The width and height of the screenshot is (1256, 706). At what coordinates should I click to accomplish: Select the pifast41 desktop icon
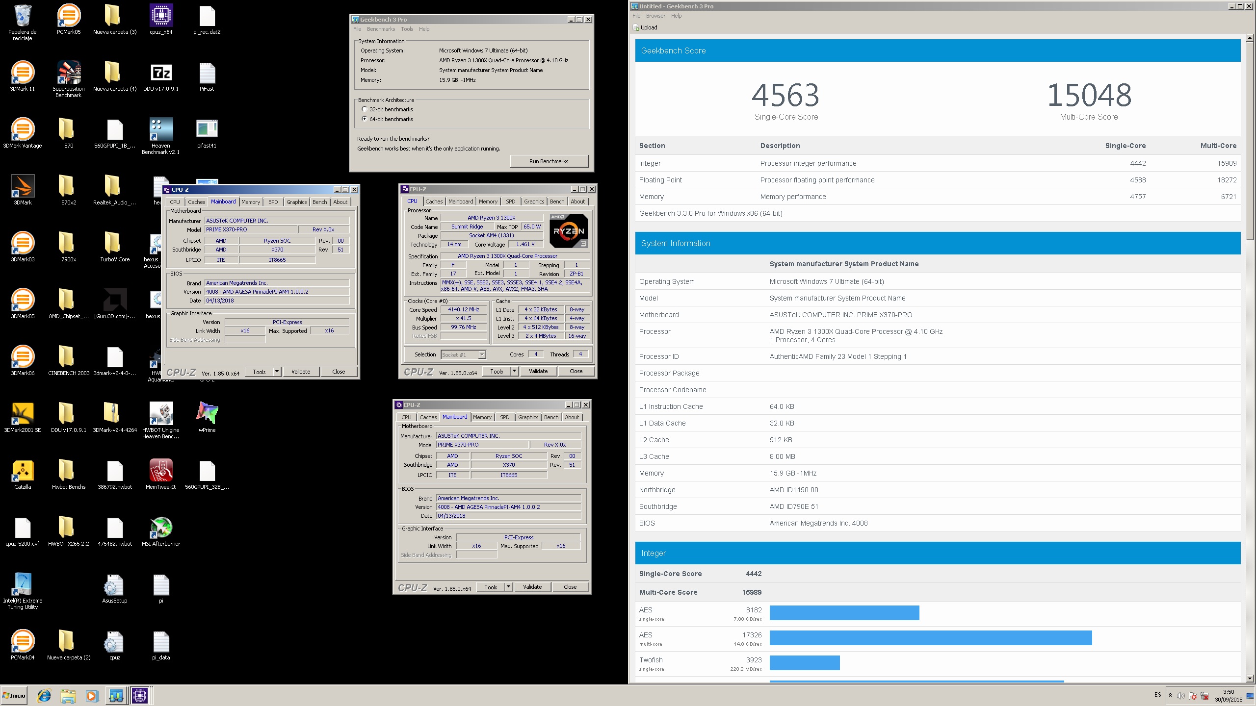pyautogui.click(x=207, y=133)
